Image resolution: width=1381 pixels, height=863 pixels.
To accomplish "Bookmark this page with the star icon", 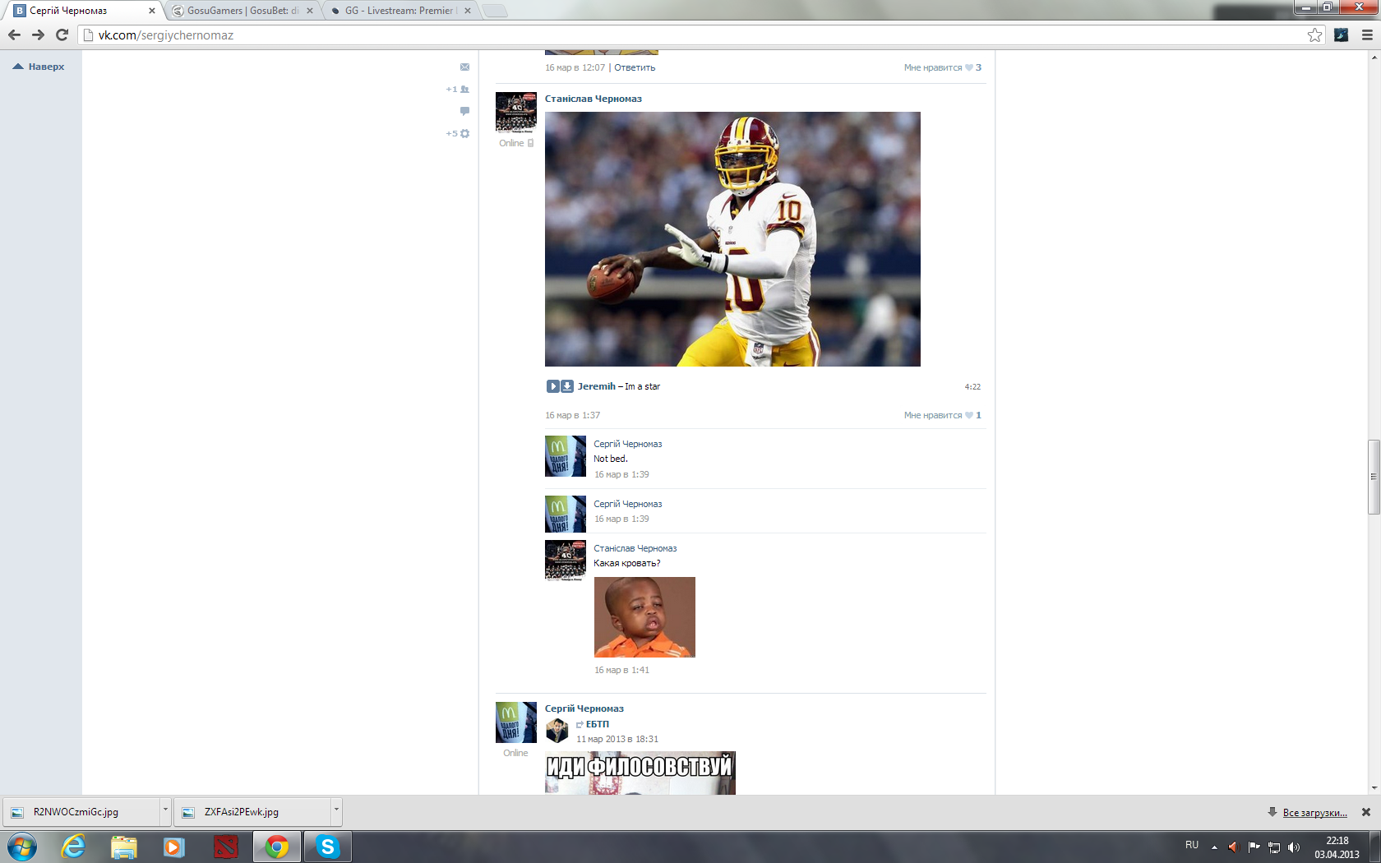I will coord(1314,35).
